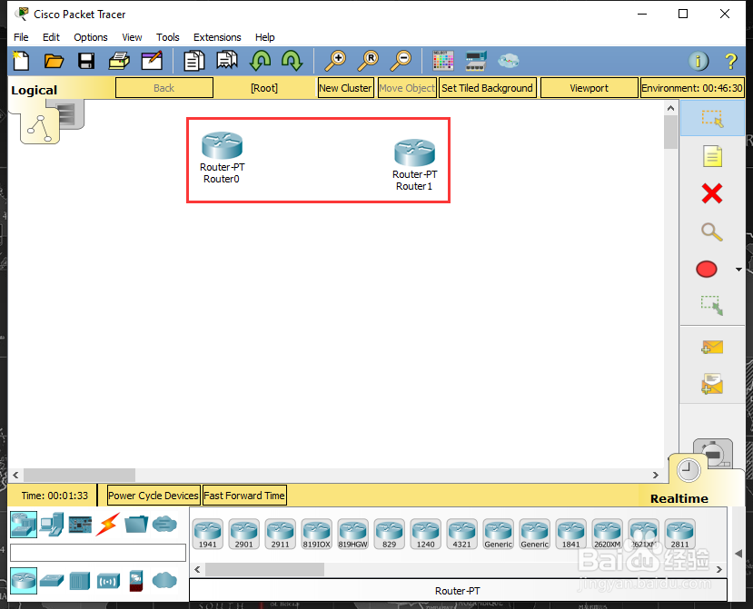Select Router1 on the canvas
753x609 pixels.
point(414,153)
